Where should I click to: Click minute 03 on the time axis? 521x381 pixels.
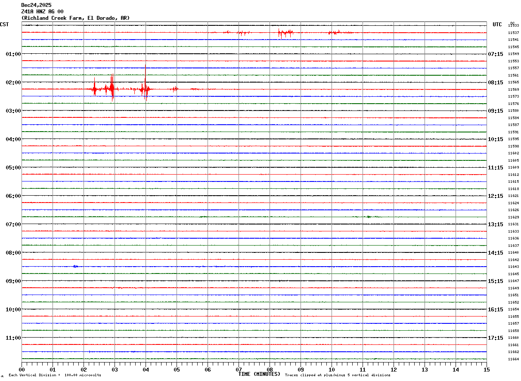point(115,369)
